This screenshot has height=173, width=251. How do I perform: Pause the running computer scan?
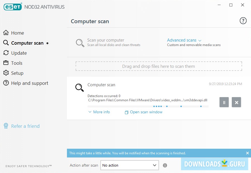point(224,102)
